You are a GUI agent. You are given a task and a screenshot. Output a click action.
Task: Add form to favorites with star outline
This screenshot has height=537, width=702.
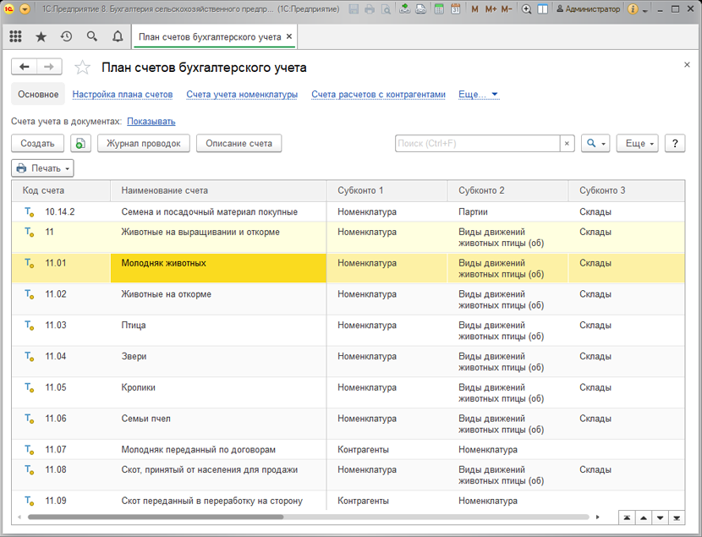[82, 68]
